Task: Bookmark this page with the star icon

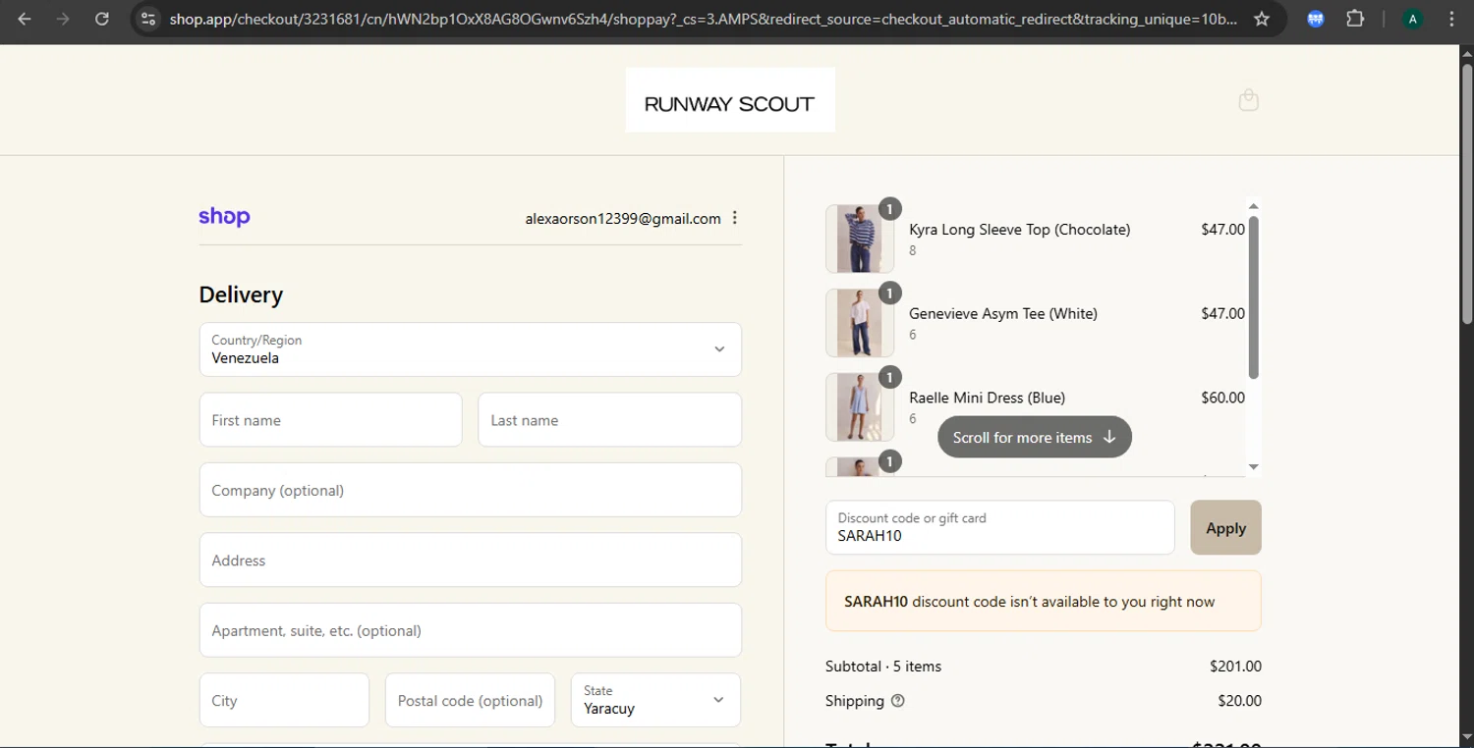Action: [1262, 19]
